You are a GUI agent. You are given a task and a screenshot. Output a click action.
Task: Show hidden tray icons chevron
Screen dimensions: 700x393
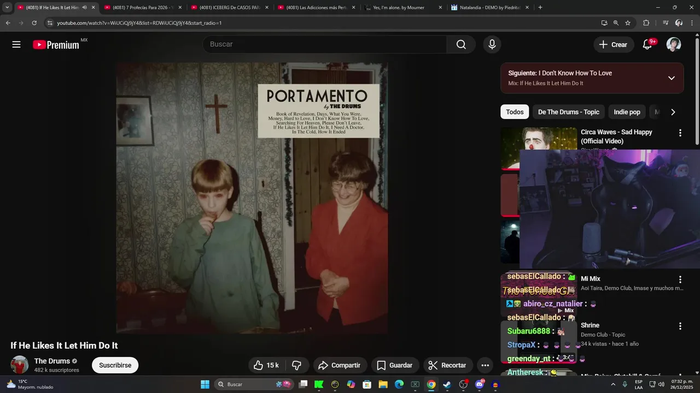613,384
